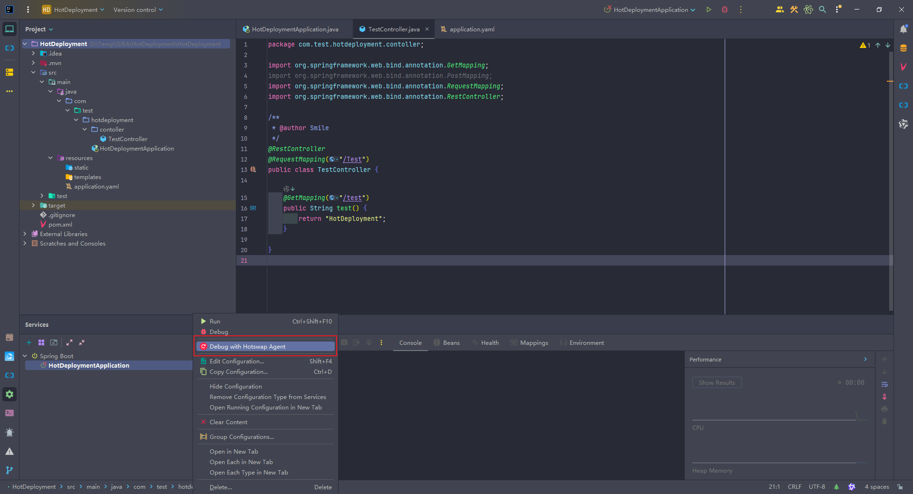Open the HotDeploymentApplication run configuration dropdown
This screenshot has width=913, height=494.
650,9
